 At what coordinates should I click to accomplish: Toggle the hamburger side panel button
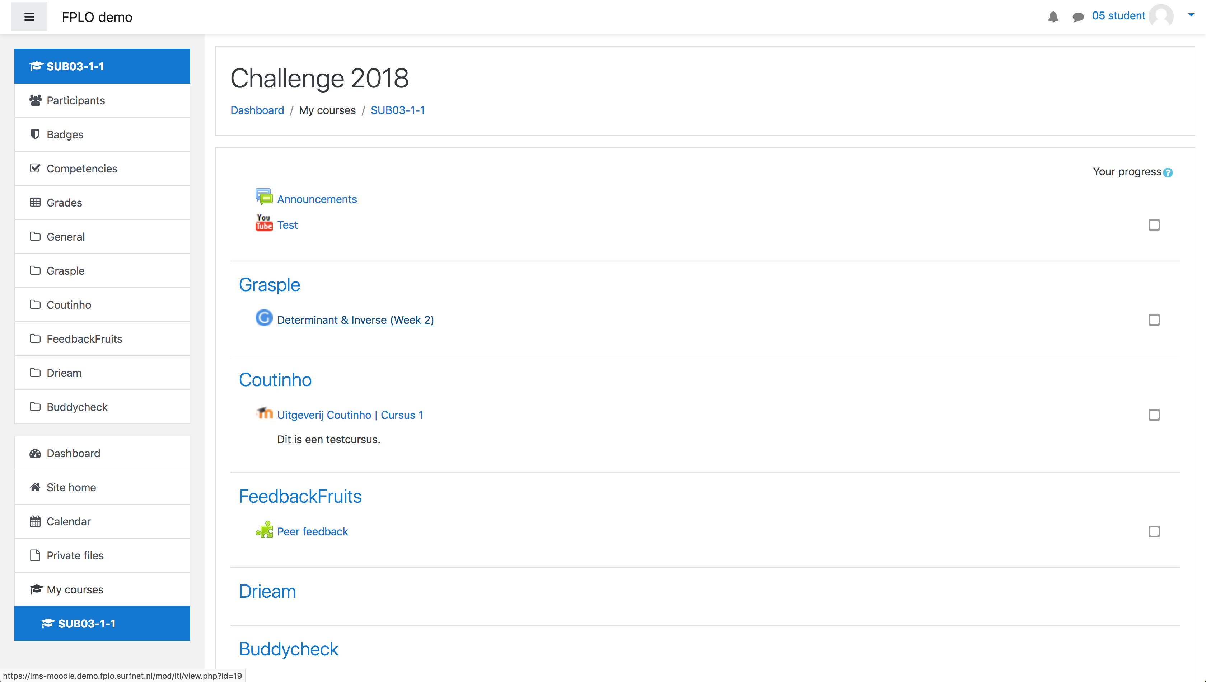(x=29, y=17)
